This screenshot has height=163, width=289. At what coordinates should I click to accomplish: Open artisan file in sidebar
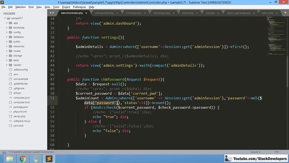coord(17,93)
